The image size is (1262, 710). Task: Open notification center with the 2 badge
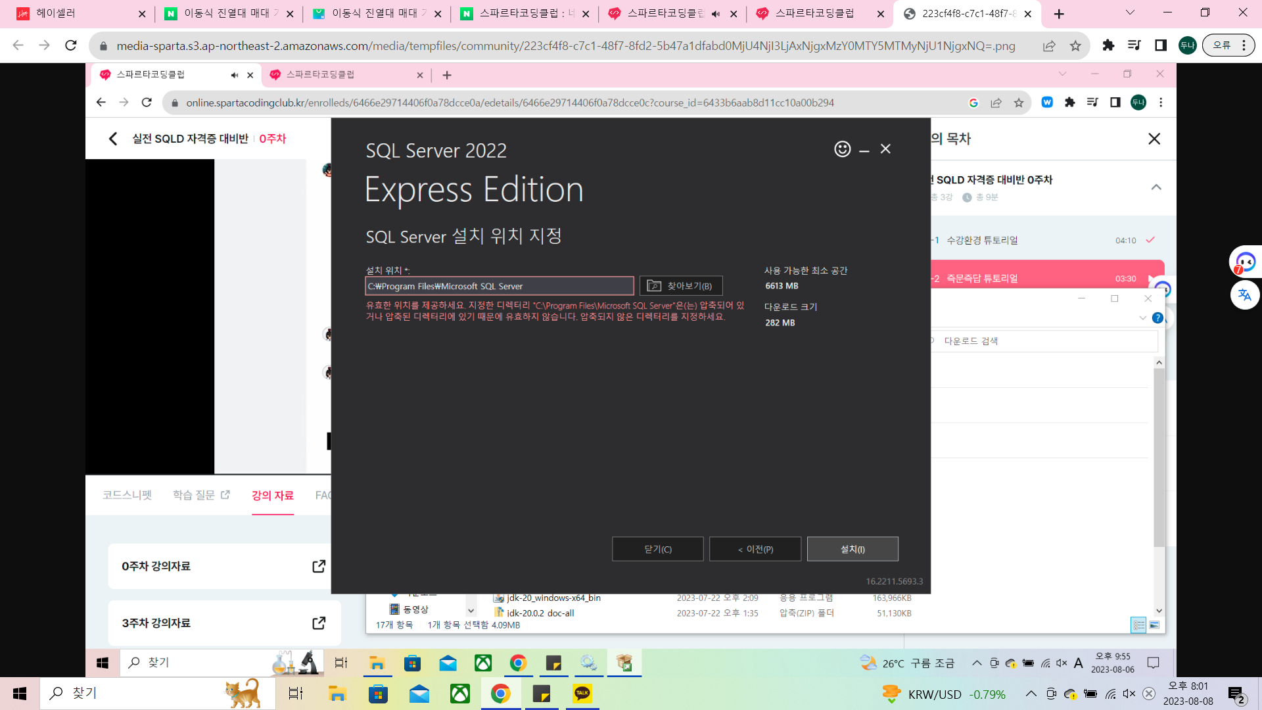(x=1236, y=694)
